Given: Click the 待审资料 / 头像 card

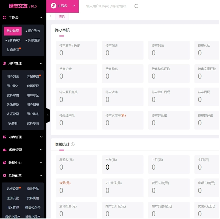Looking at the screenshot, I should [x=77, y=50].
